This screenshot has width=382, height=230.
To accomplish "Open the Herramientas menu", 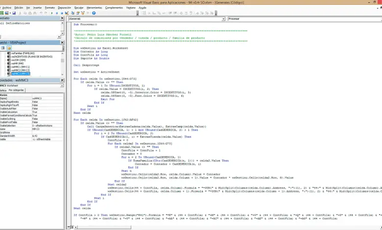I will (x=95, y=8).
